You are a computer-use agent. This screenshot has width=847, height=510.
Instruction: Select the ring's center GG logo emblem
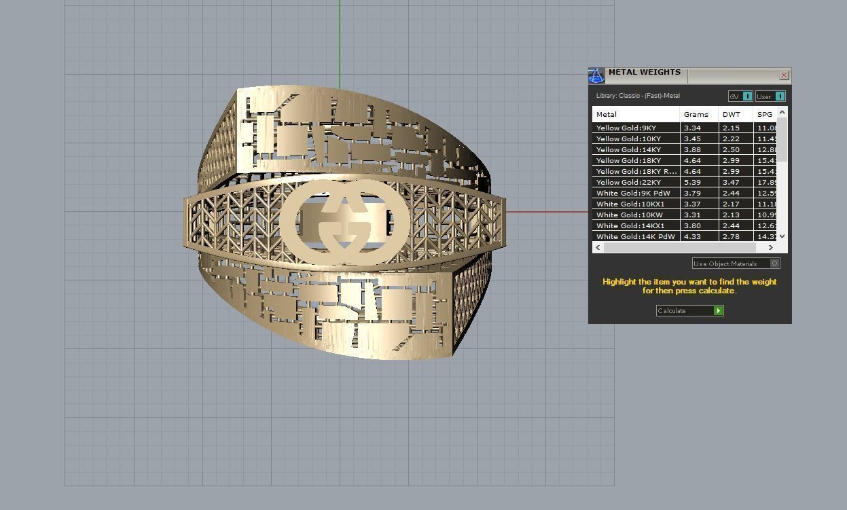click(344, 221)
